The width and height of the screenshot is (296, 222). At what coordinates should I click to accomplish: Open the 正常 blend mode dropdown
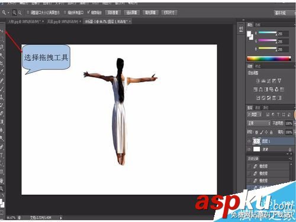tap(259, 123)
